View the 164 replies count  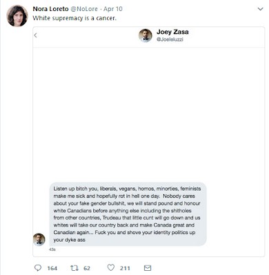tap(52, 268)
